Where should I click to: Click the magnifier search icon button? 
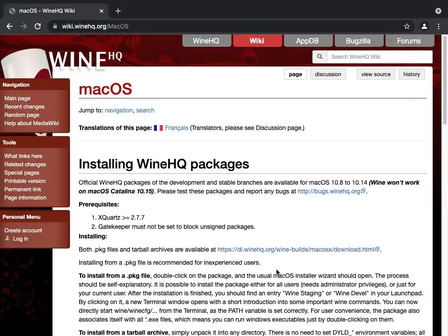coord(320,56)
